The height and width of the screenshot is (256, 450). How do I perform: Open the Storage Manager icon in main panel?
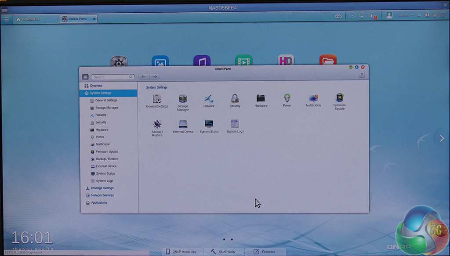183,99
